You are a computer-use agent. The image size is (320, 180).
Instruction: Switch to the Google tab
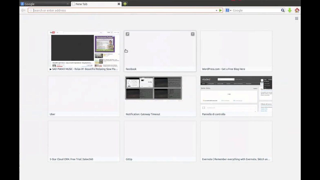(x=45, y=4)
